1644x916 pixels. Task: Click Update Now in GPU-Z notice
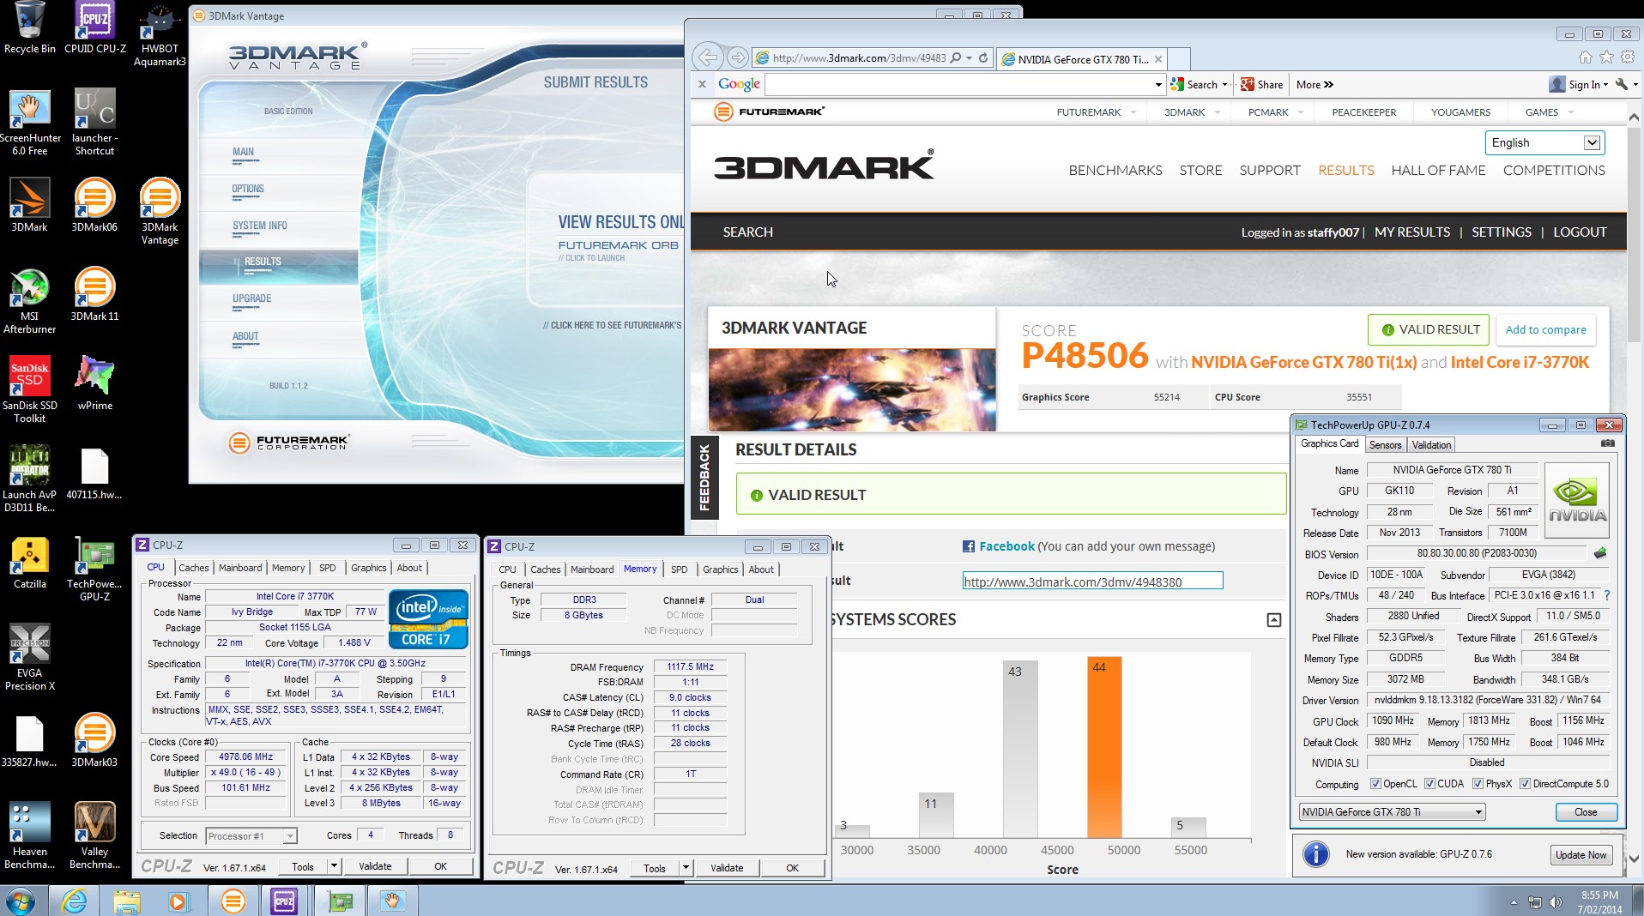pos(1581,855)
